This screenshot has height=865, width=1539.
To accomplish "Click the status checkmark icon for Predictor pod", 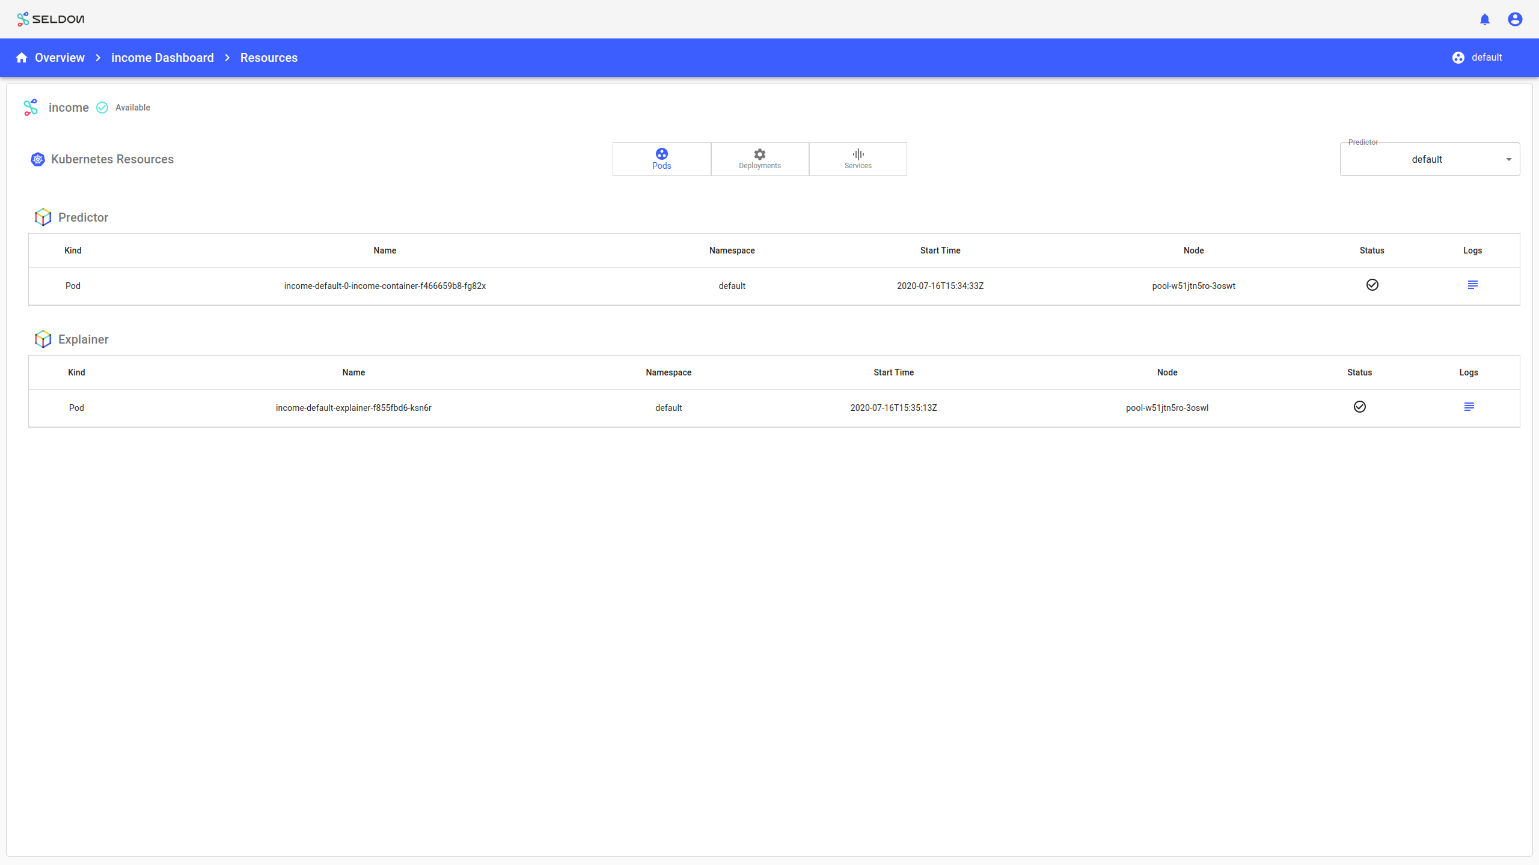I will coord(1372,284).
